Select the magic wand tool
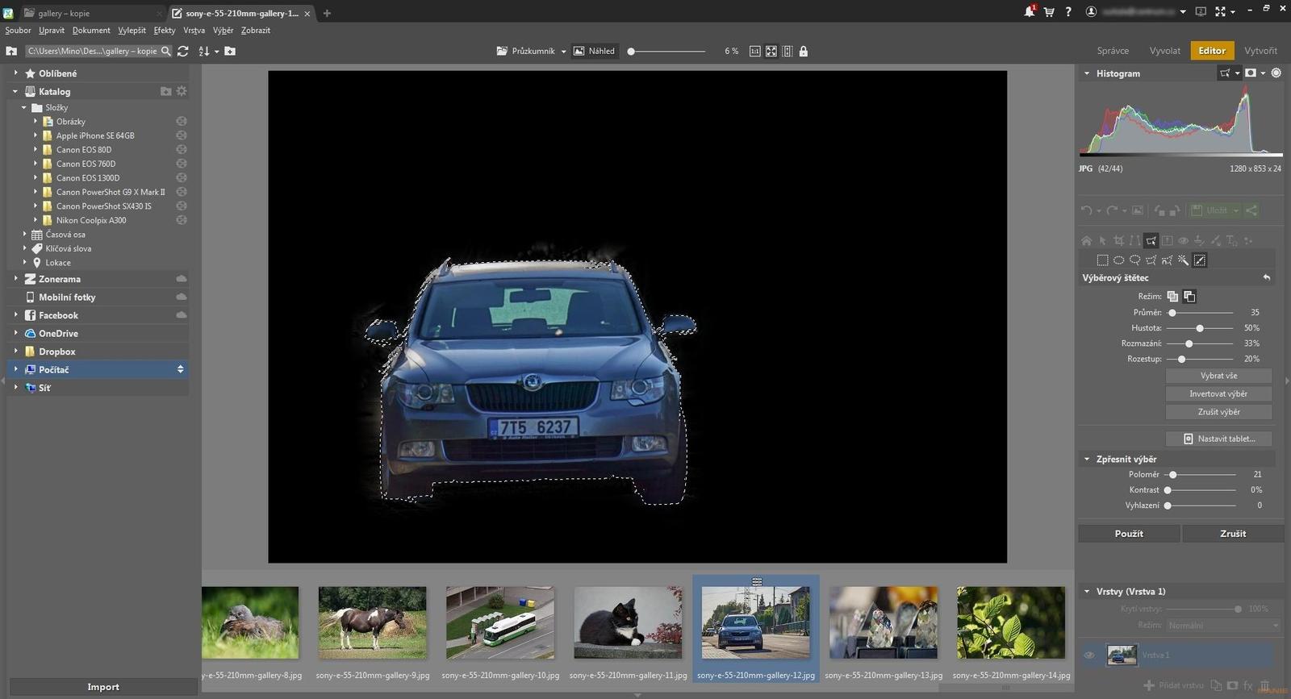The height and width of the screenshot is (699, 1291). coord(1183,260)
